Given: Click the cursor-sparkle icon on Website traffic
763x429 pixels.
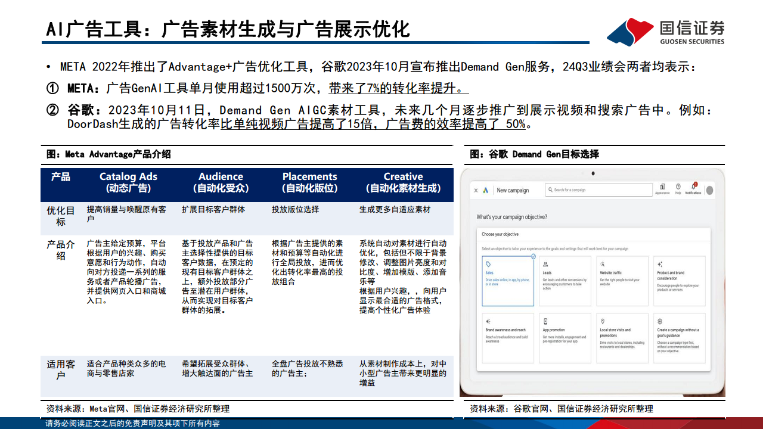Looking at the screenshot, I should (603, 264).
